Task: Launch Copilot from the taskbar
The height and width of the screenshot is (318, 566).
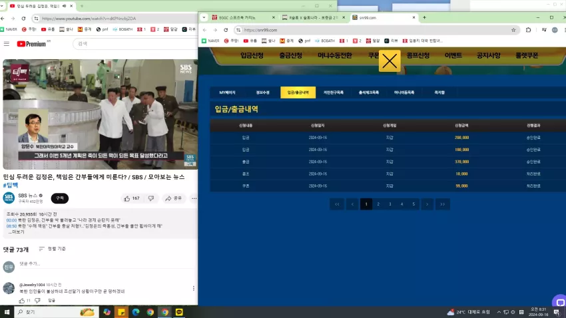Action: click(107, 312)
